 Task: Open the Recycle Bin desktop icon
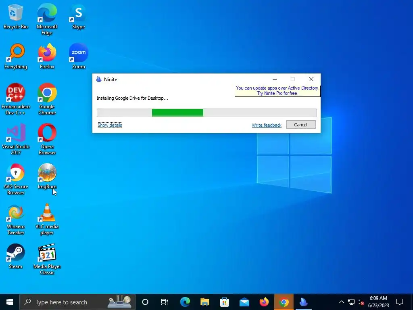click(16, 16)
